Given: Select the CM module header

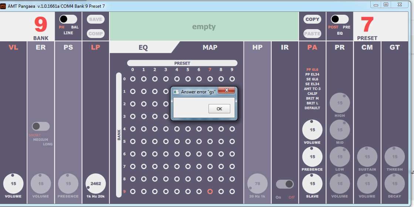Looking at the screenshot, I should click(367, 48).
